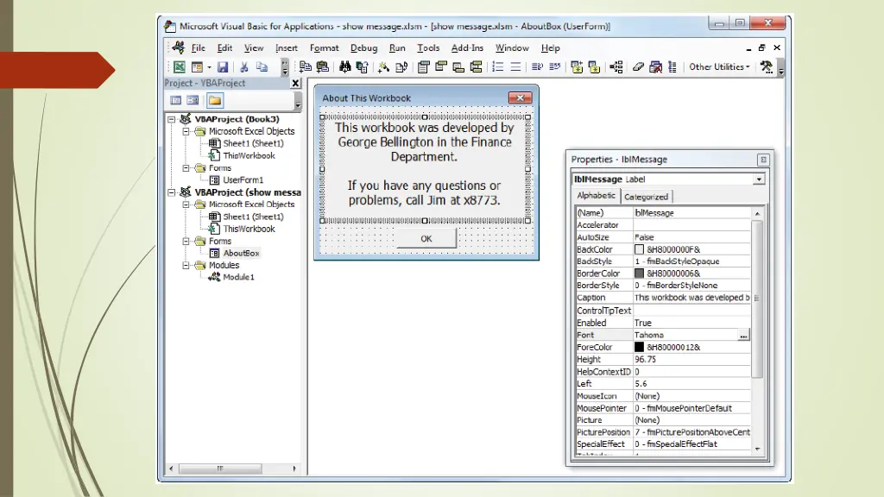Viewport: 884px width, 497px height.
Task: Switch to the Categorized tab
Action: (646, 197)
